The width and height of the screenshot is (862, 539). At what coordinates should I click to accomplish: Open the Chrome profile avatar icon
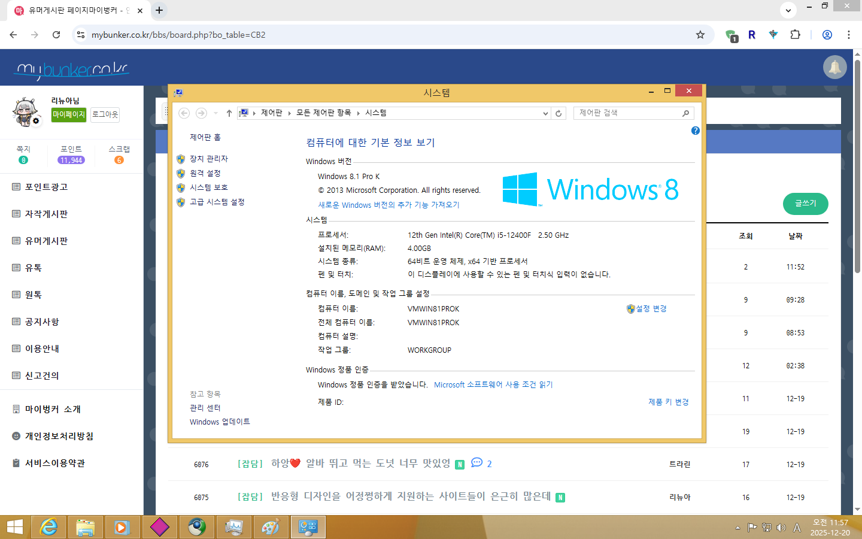click(x=827, y=35)
